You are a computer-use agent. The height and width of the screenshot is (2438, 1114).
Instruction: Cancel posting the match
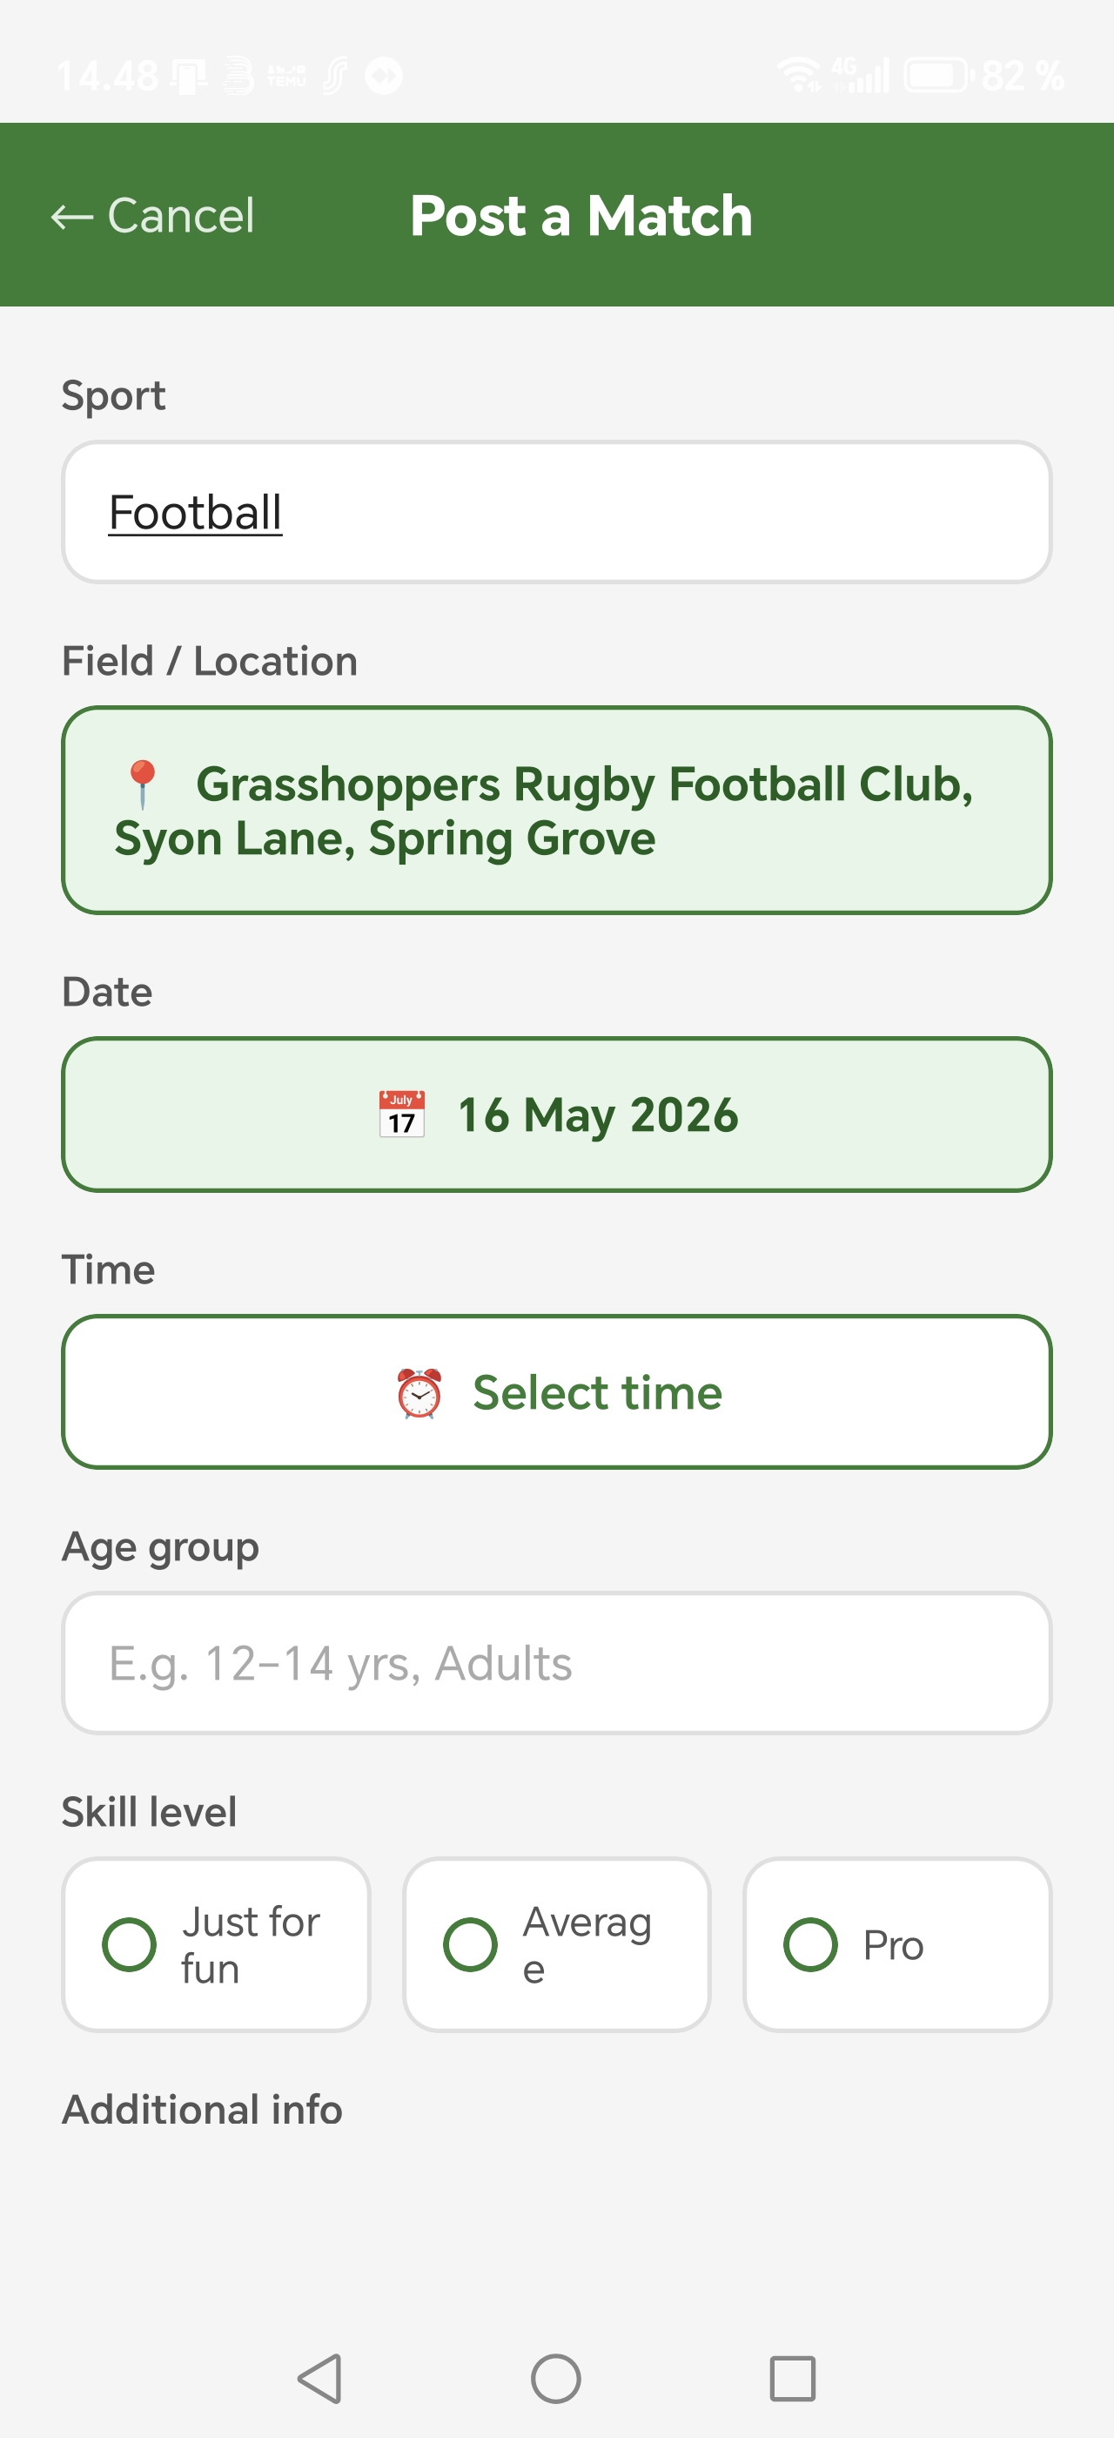tap(153, 216)
